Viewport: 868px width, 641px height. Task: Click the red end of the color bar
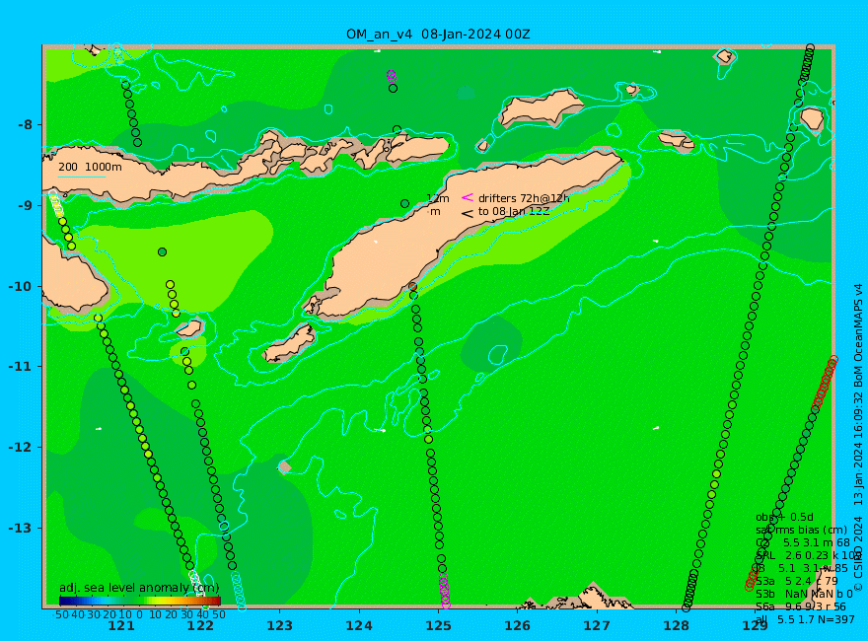tap(216, 601)
